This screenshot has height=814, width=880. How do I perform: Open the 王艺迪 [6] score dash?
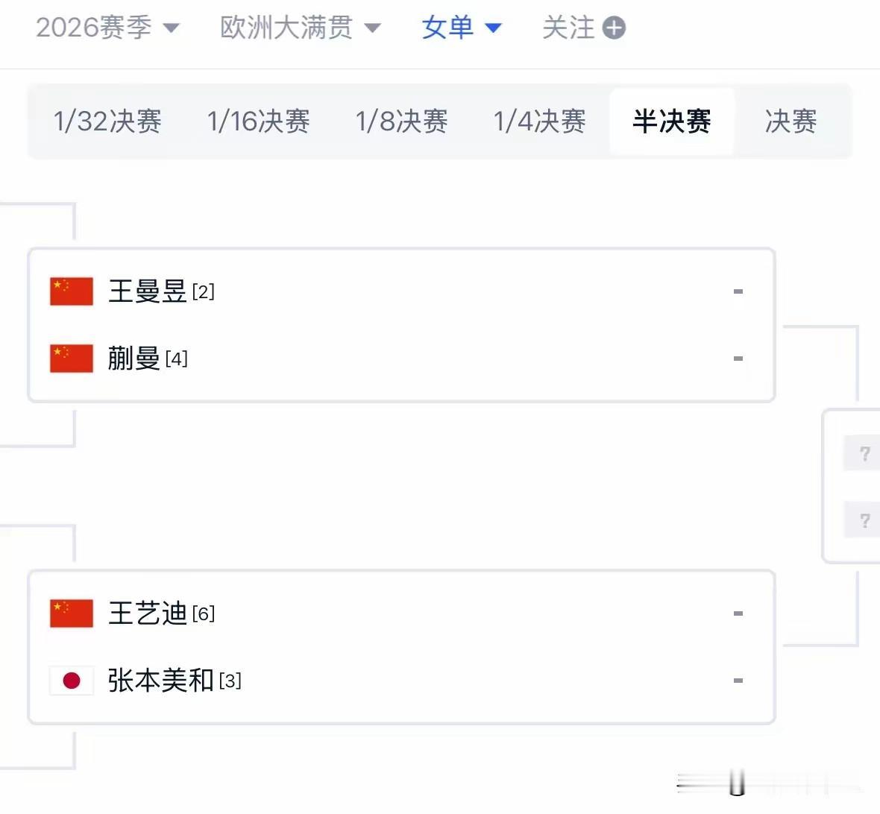coord(738,613)
